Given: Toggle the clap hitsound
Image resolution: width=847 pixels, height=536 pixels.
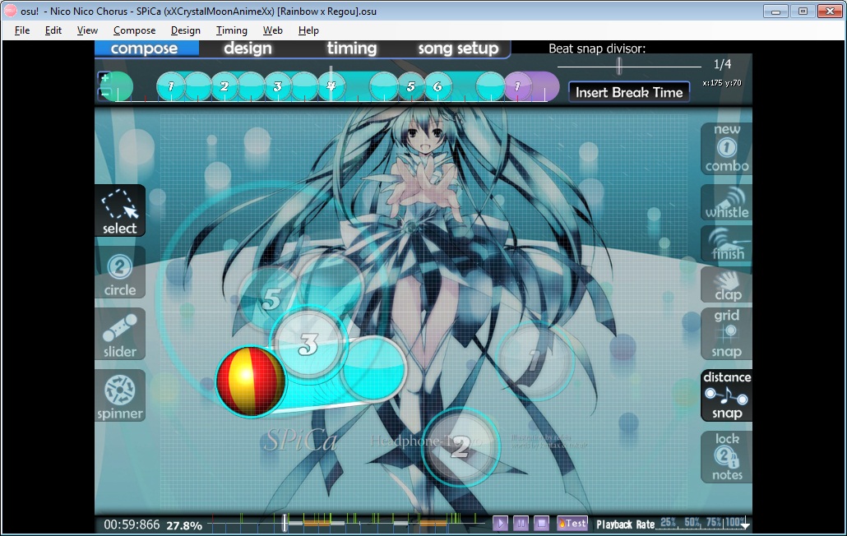Looking at the screenshot, I should pos(727,284).
